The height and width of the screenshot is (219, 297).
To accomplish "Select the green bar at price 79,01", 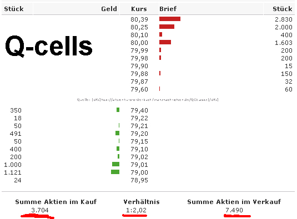I will pyautogui.click(x=115, y=164).
